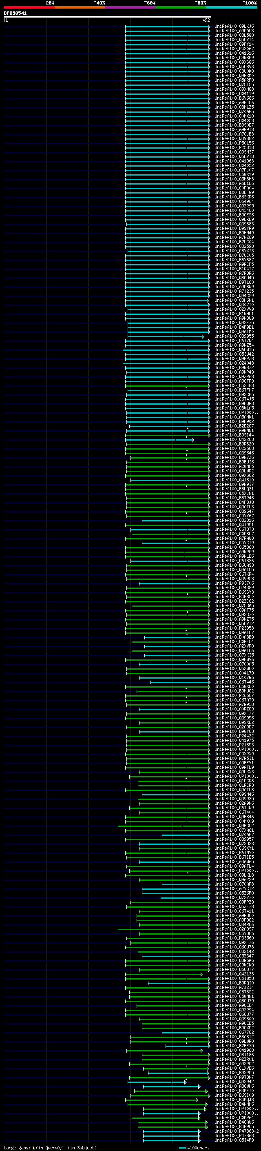Open hit UniRef100_P42067
Image resolution: width=261 pixels, height=1151 pixels.
tap(234, 49)
